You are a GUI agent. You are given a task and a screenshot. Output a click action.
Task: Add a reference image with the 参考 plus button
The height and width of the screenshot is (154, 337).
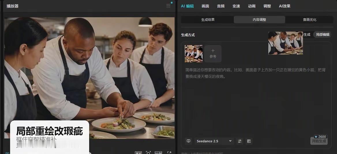(213, 54)
